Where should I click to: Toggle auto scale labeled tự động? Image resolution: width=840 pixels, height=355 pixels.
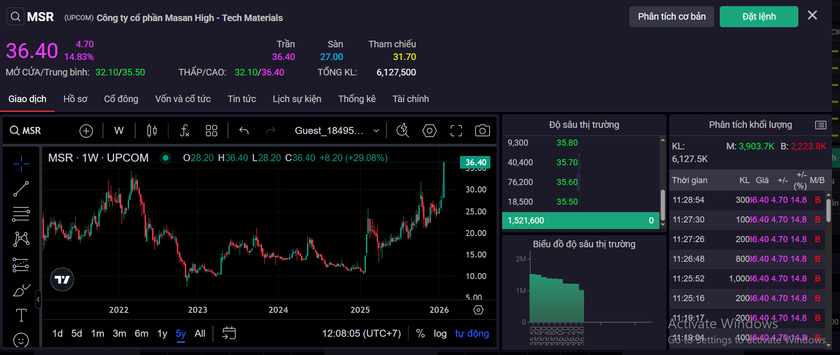(x=472, y=333)
